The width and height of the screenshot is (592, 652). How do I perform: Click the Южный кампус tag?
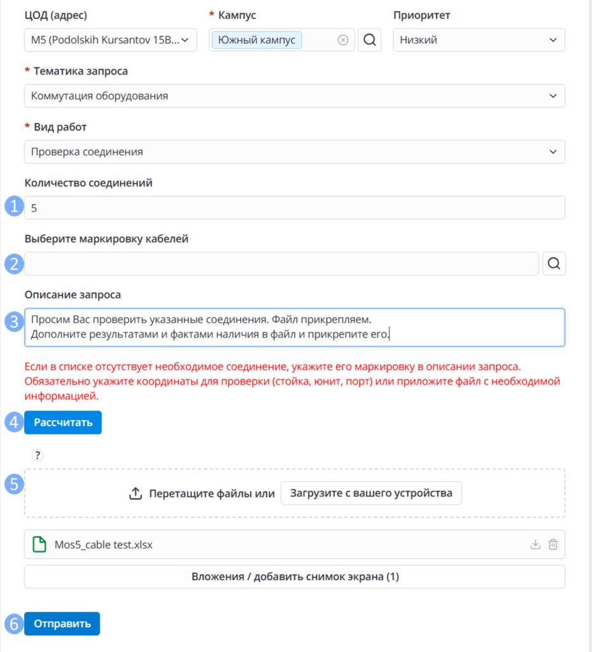click(x=257, y=40)
